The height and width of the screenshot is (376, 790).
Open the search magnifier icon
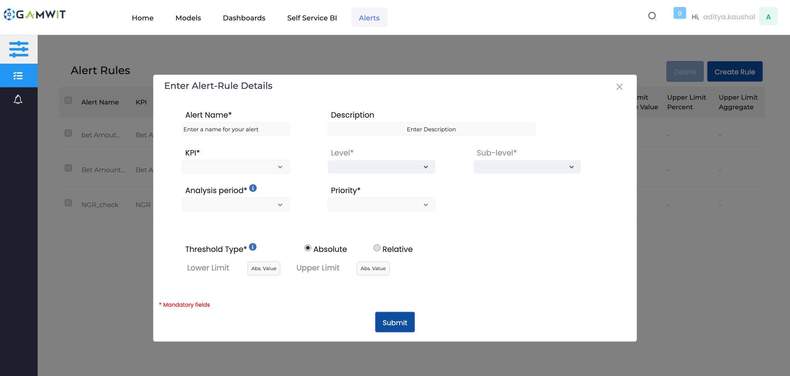[652, 16]
